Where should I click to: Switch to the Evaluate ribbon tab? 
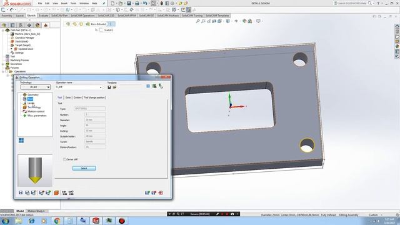click(43, 16)
